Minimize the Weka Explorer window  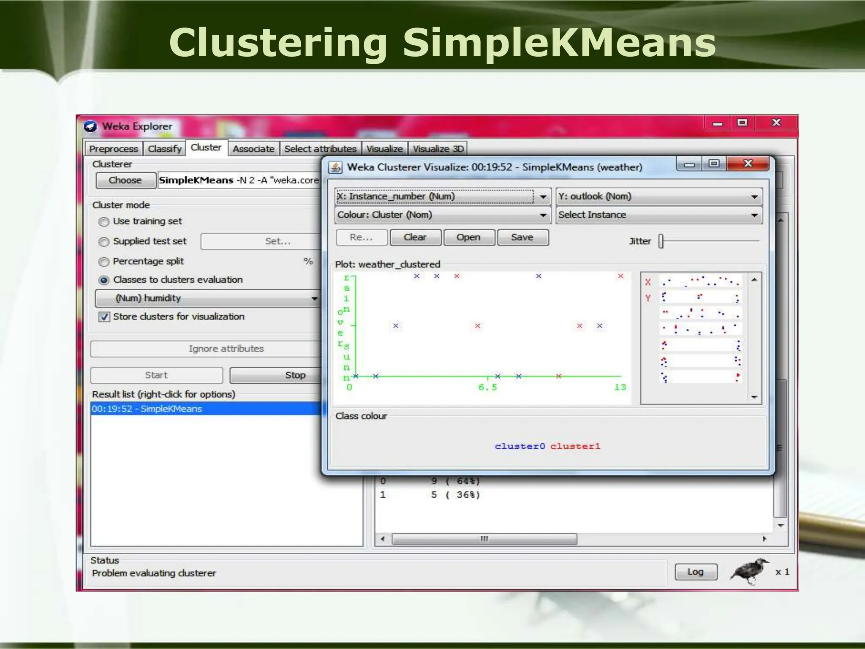pos(717,124)
